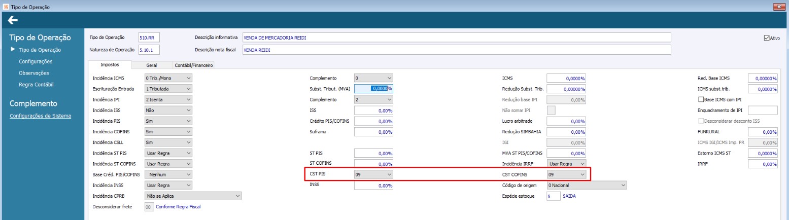Image resolution: width=789 pixels, height=220 pixels.
Task: Open the first Complemento dropdown showing 0
Action: (373, 78)
